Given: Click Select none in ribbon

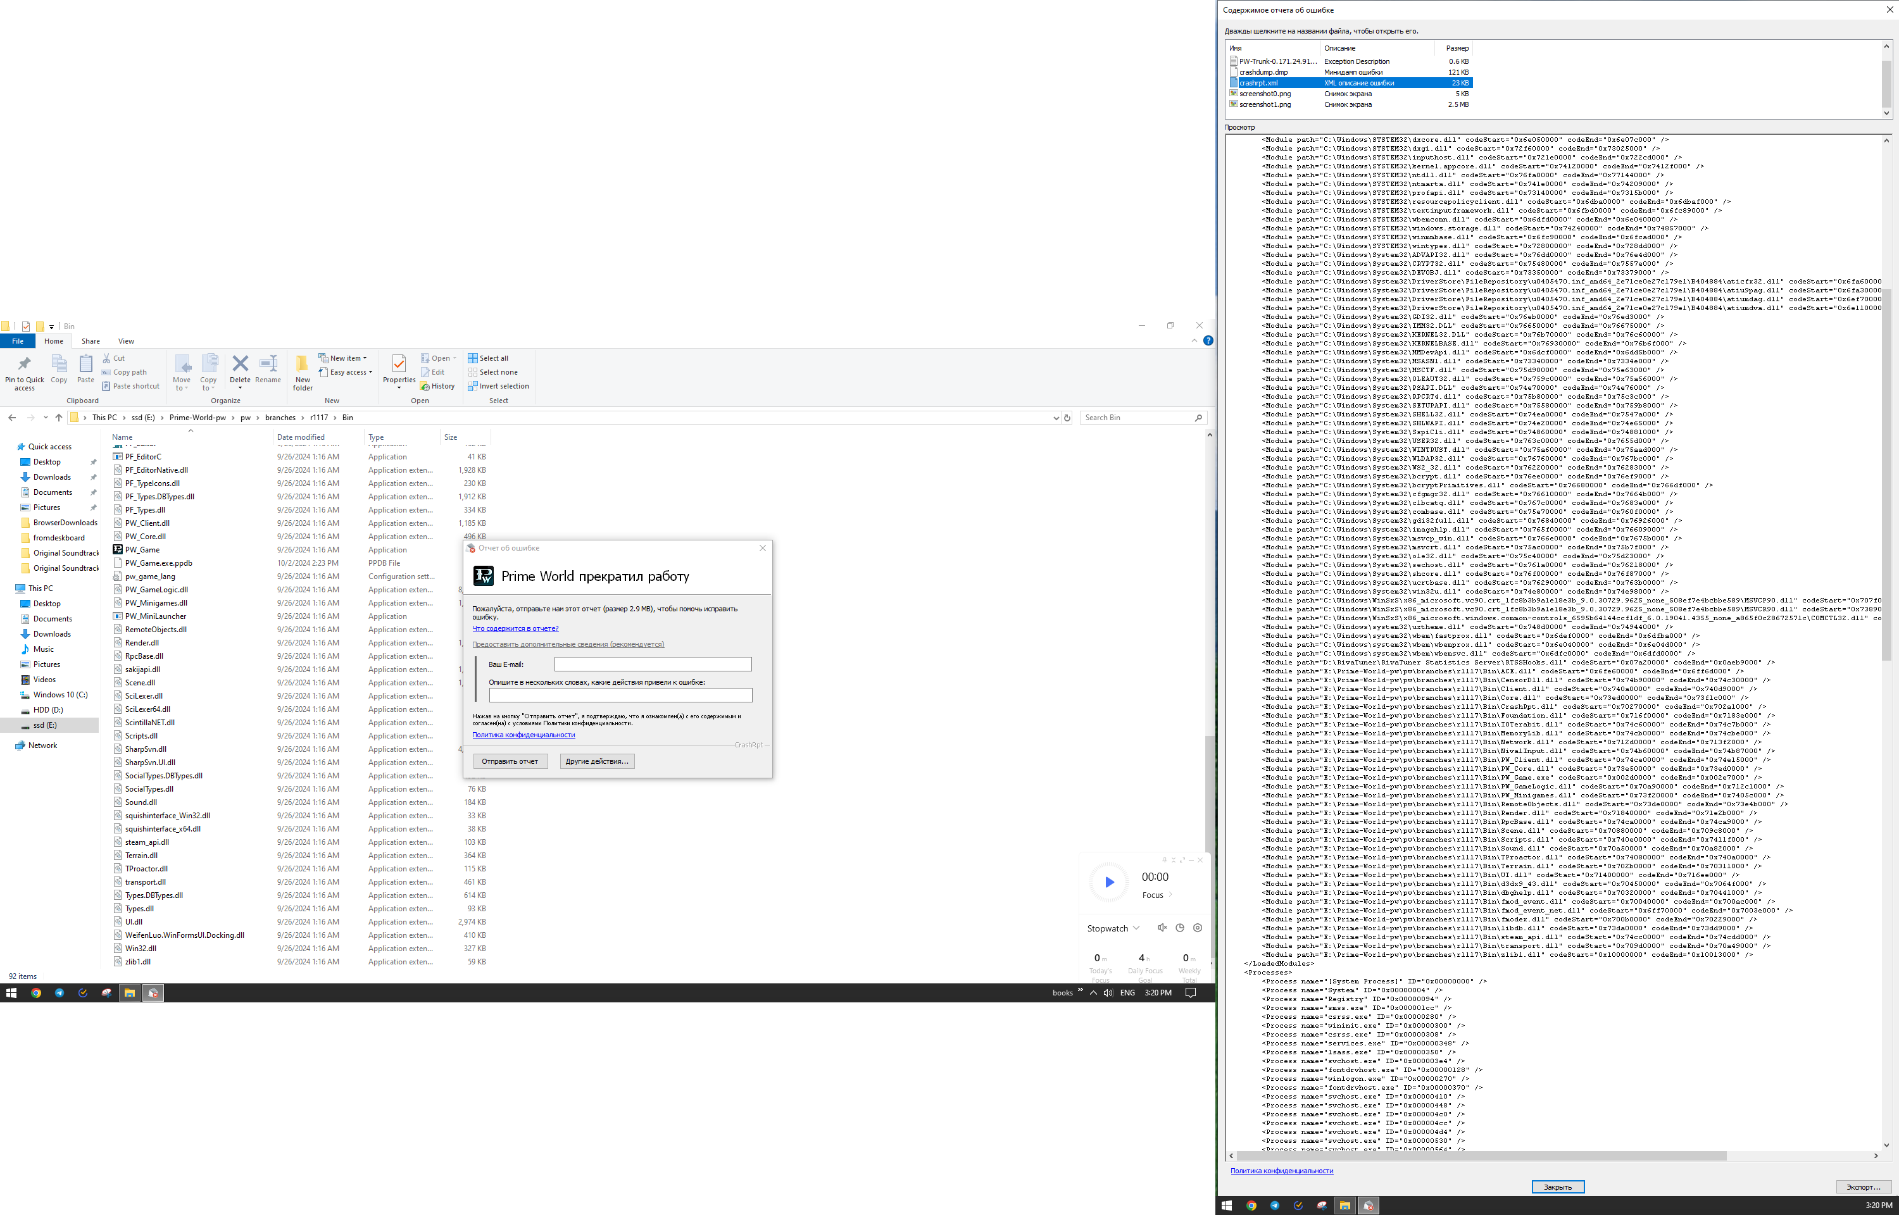Looking at the screenshot, I should [493, 372].
